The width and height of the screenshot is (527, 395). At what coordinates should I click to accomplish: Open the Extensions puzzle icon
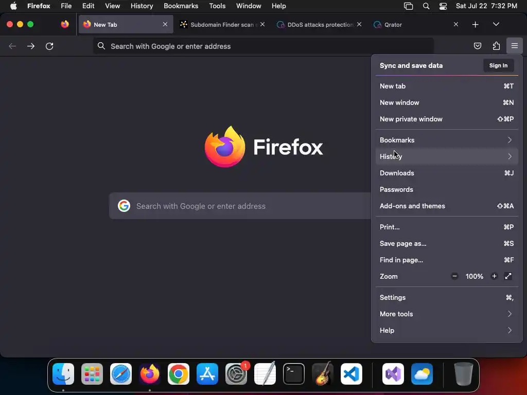point(496,46)
